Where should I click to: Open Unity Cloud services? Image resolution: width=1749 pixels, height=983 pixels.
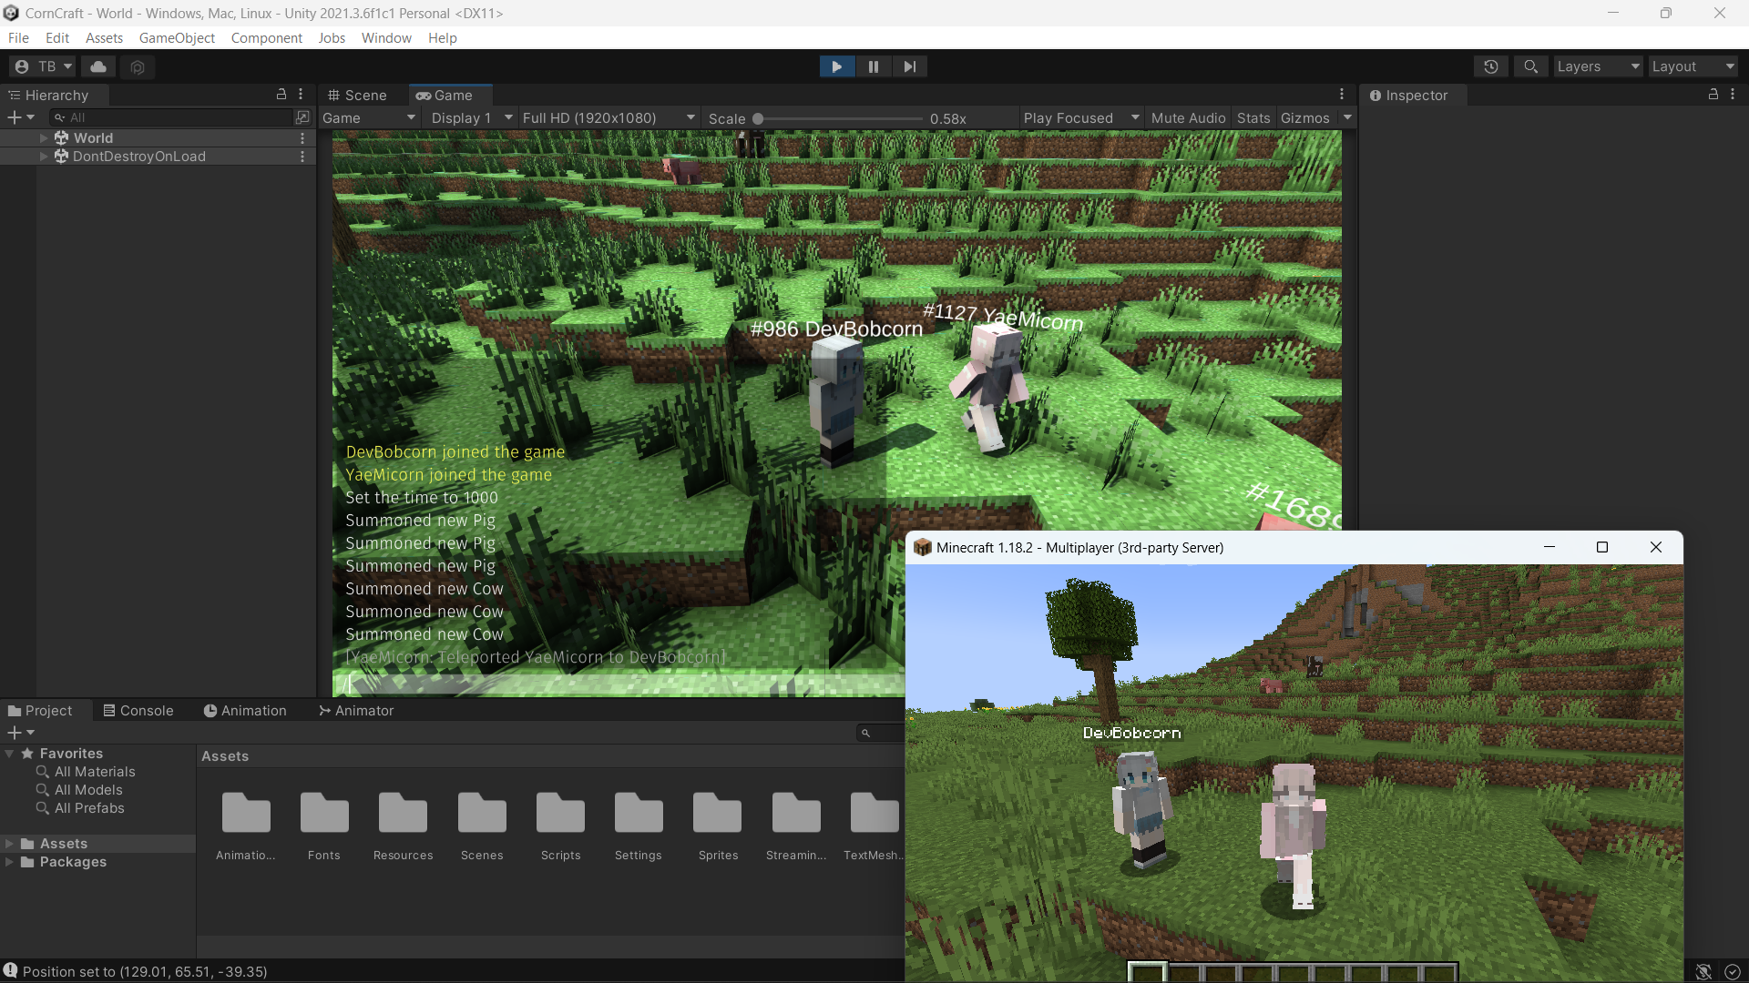click(x=97, y=66)
